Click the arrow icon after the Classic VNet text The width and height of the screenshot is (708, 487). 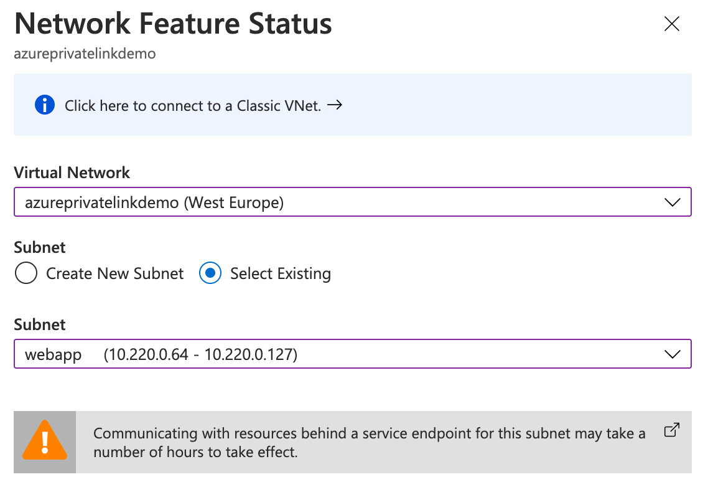click(x=335, y=105)
